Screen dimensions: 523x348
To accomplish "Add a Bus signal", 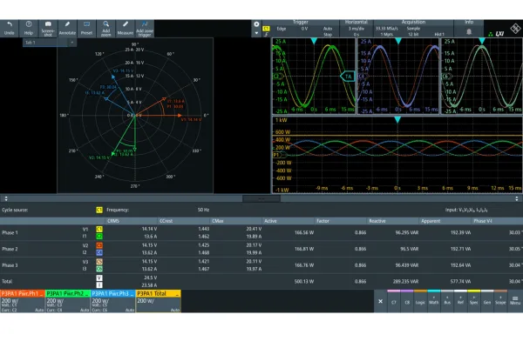I will click(x=447, y=301).
